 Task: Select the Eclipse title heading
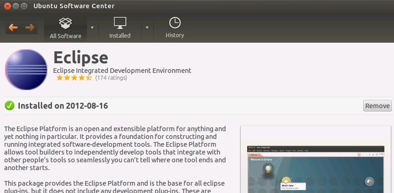(81, 58)
